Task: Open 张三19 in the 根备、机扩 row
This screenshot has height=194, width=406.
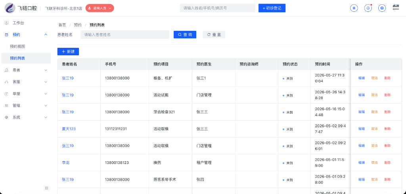Action: coord(68,78)
